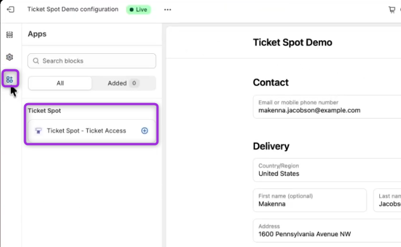Click the Email or mobile phone number field
The width and height of the screenshot is (401, 247).
(327, 107)
